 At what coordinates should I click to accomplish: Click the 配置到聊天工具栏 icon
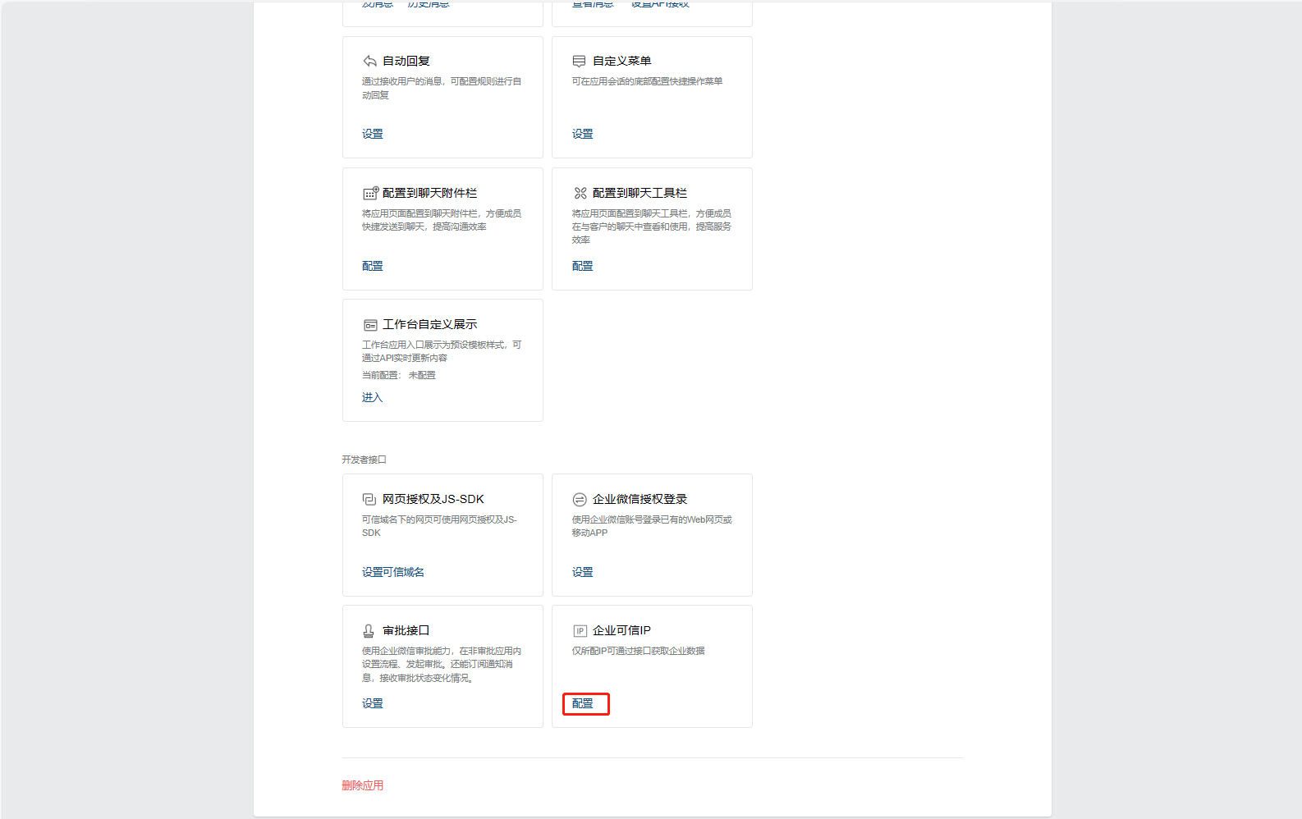click(580, 193)
